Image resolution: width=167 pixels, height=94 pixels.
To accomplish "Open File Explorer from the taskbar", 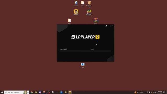I will tap(36, 92).
